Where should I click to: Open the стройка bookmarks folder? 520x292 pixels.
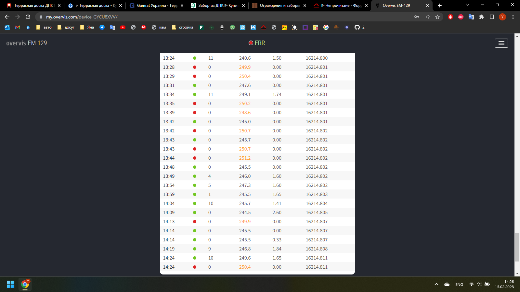pyautogui.click(x=183, y=27)
